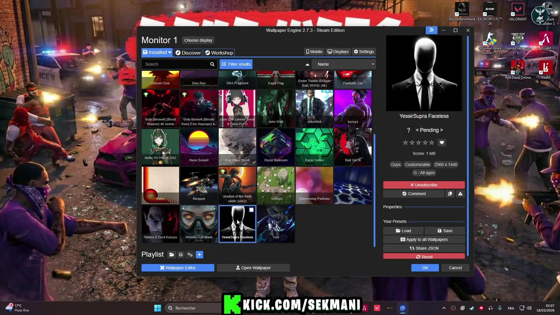
Task: Confirm with the OK button
Action: 425,268
